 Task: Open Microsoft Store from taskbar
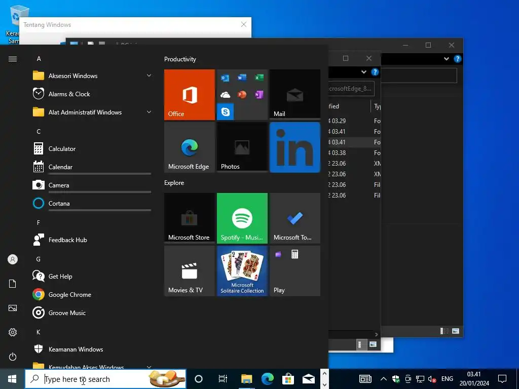coord(288,379)
